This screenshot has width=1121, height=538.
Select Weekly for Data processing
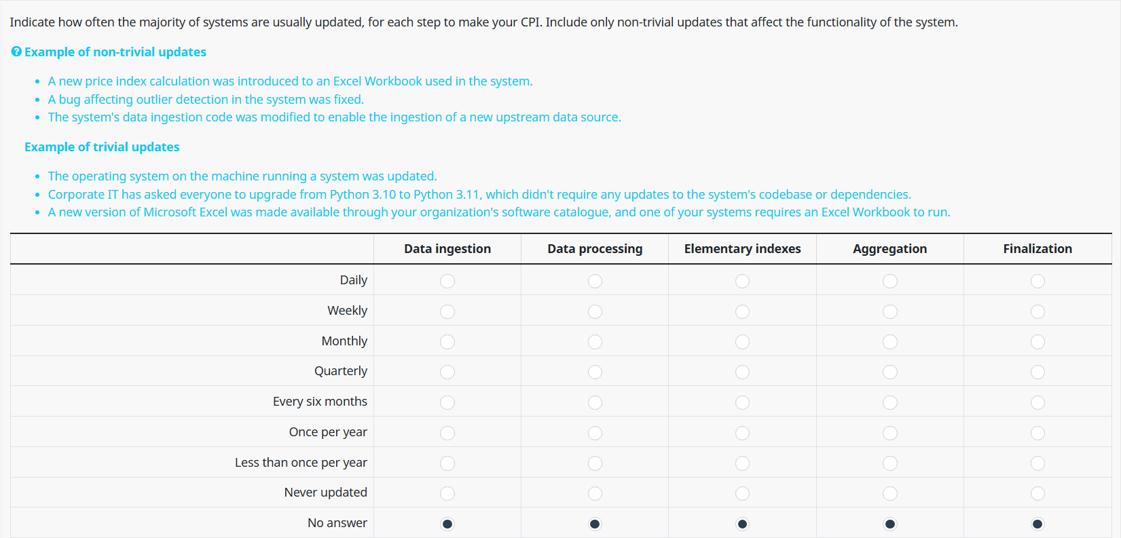pos(595,311)
